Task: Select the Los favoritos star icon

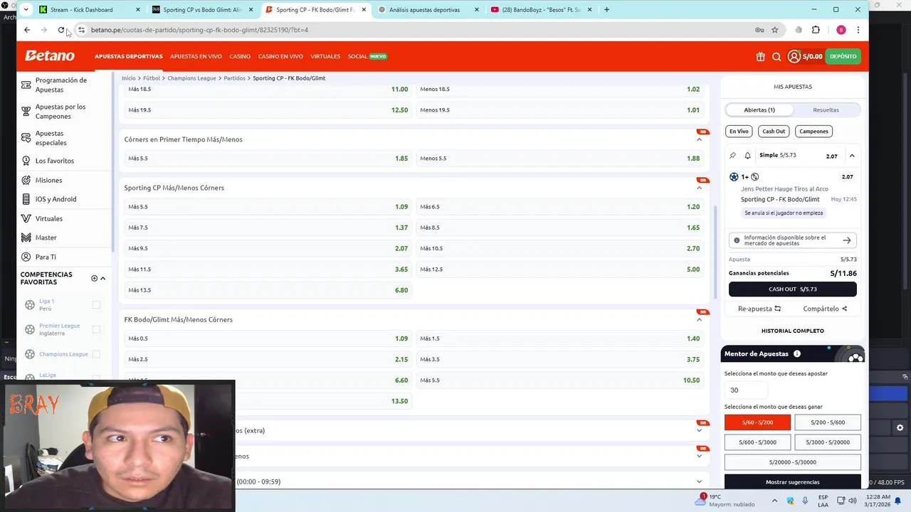Action: [26, 161]
